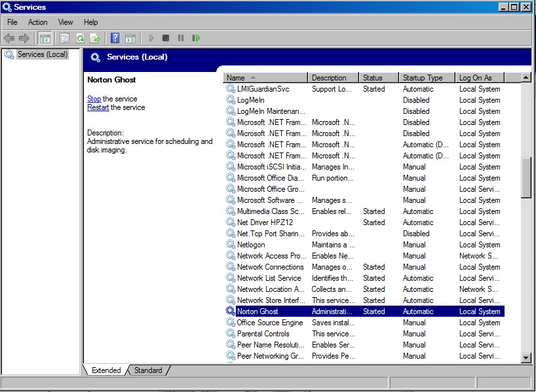Screen dimensions: 536x392
Task: Click the Services title bar gear icon
Action: click(x=7, y=7)
